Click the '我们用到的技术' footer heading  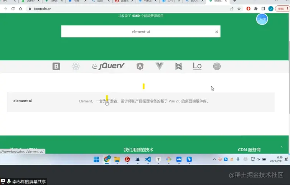[x=138, y=150]
